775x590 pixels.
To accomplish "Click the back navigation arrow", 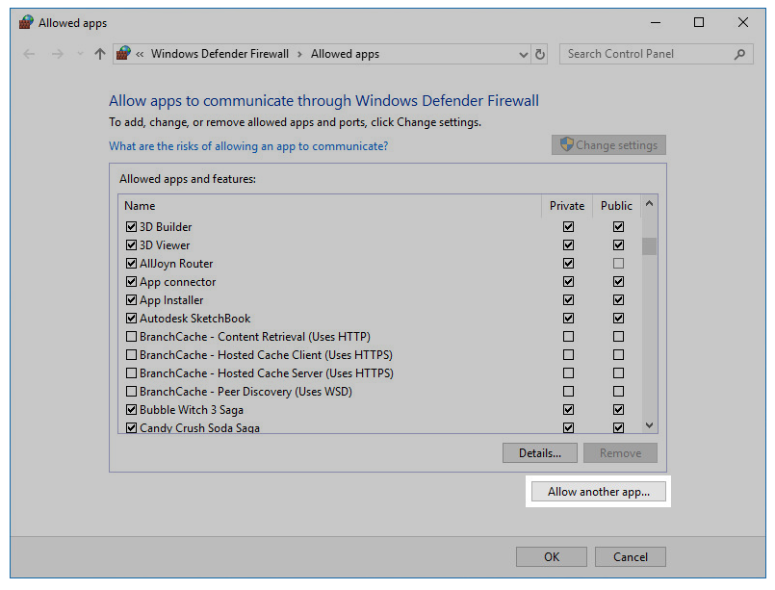I will [x=29, y=54].
